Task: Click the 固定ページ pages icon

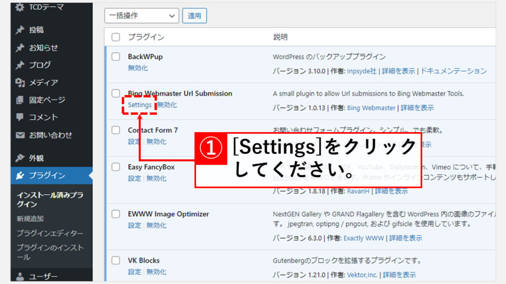Action: 20,100
